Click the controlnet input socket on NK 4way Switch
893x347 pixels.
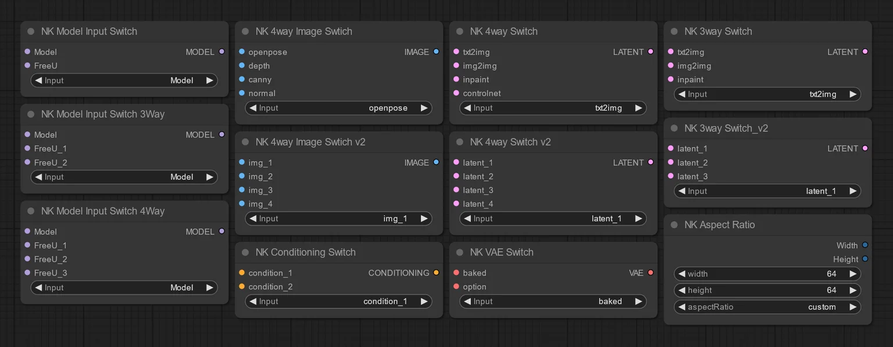(x=456, y=93)
